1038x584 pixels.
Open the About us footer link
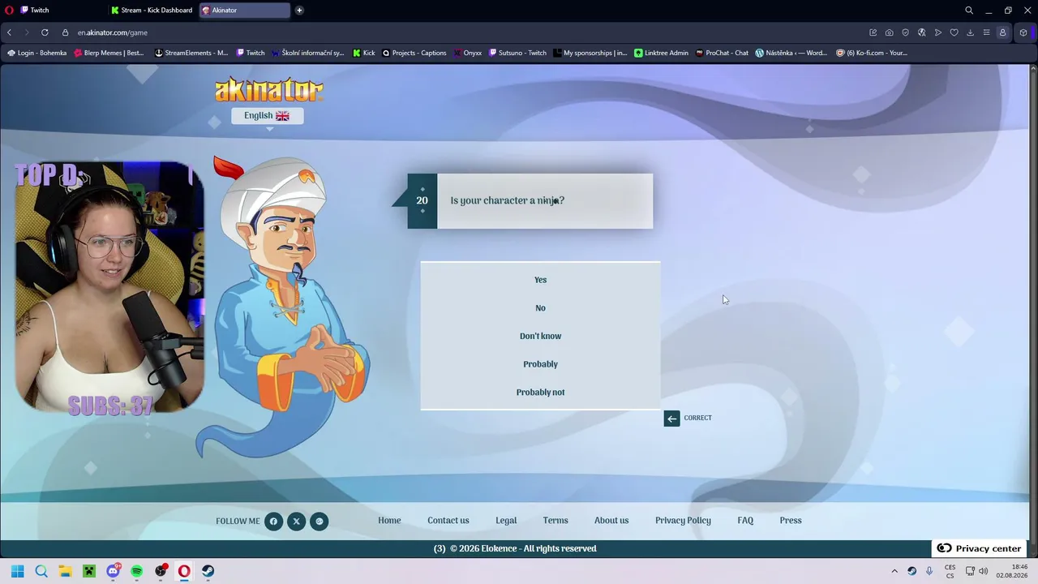[x=611, y=521]
